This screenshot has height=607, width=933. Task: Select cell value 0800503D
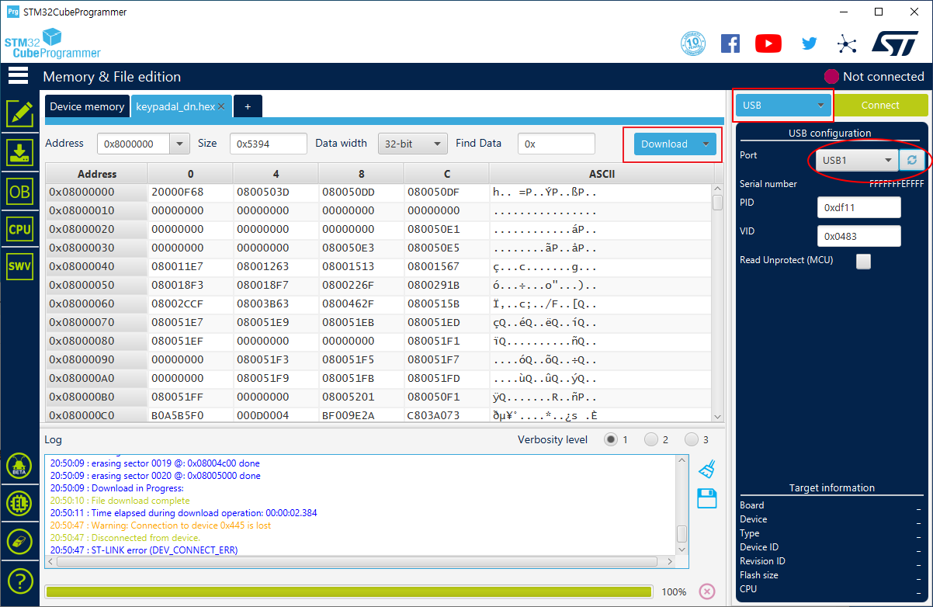click(x=262, y=192)
